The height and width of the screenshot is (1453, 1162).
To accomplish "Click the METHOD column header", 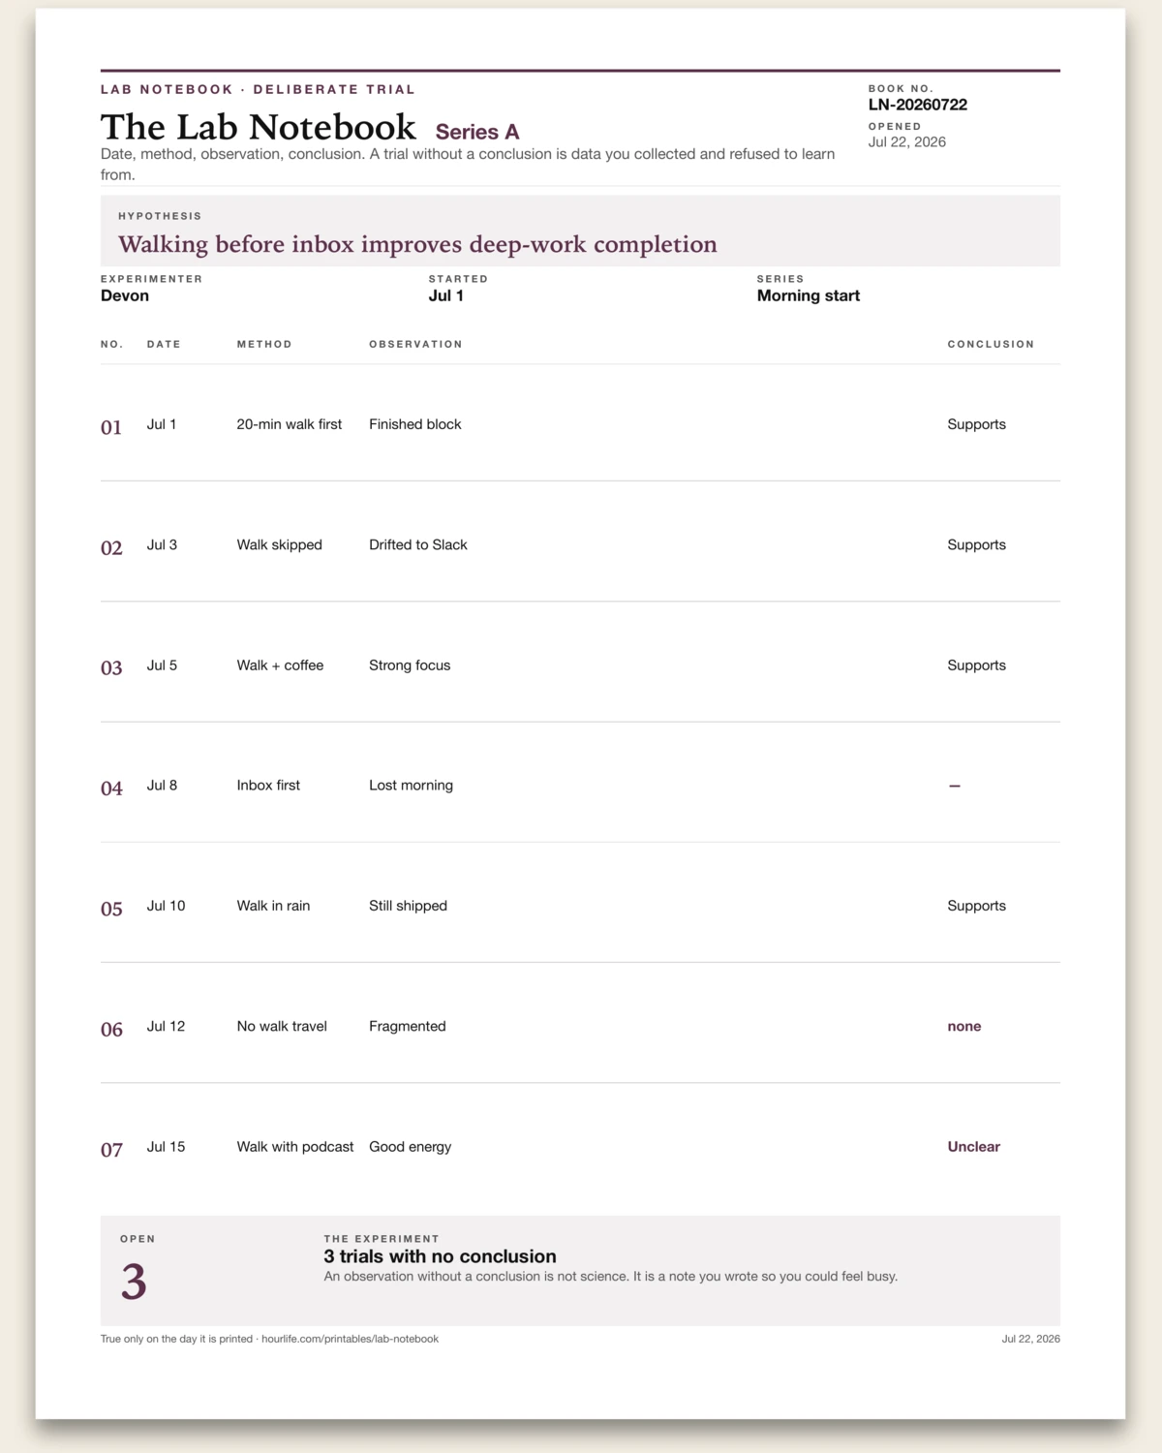I will [x=264, y=344].
